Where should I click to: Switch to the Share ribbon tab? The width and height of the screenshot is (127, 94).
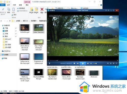pos(14,5)
